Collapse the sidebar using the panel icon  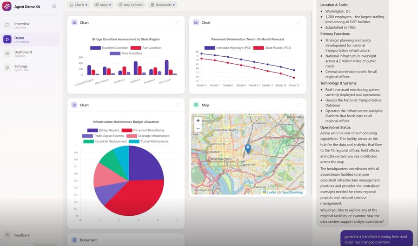54,6
